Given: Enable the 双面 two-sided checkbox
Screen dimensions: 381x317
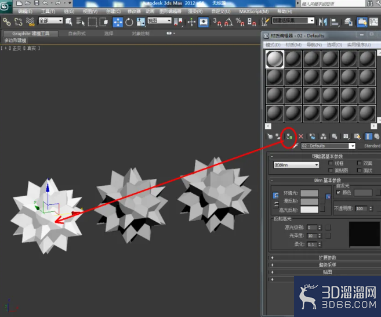Looking at the screenshot, I should click(x=359, y=163).
